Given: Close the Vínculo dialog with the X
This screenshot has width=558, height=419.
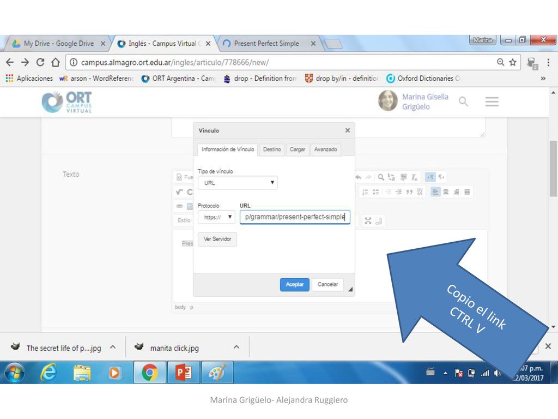Looking at the screenshot, I should 348,130.
